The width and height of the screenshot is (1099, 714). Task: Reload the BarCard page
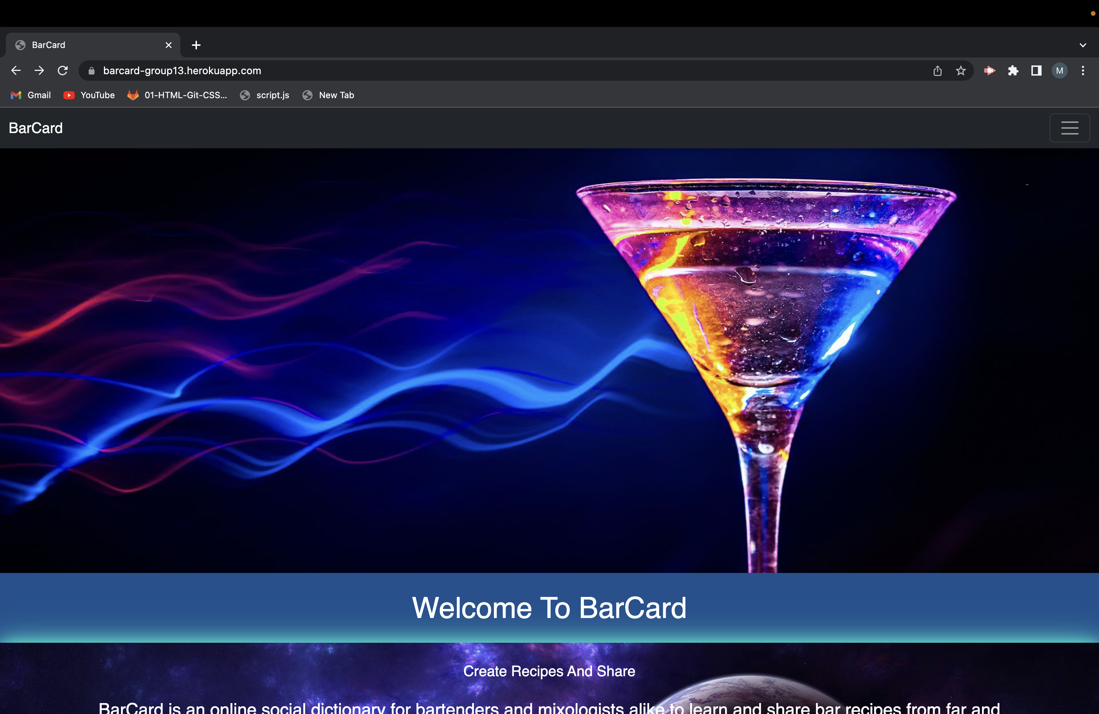[x=63, y=71]
